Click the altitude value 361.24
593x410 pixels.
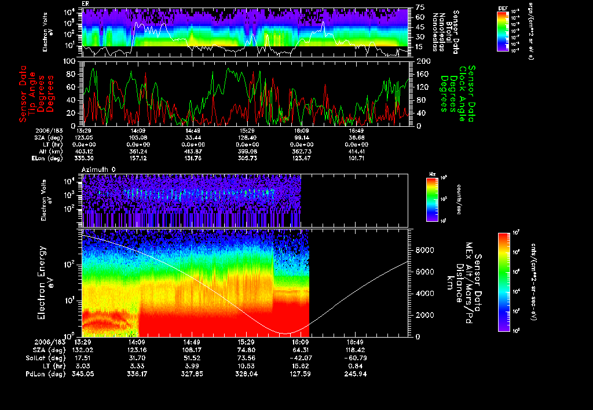[x=138, y=151]
